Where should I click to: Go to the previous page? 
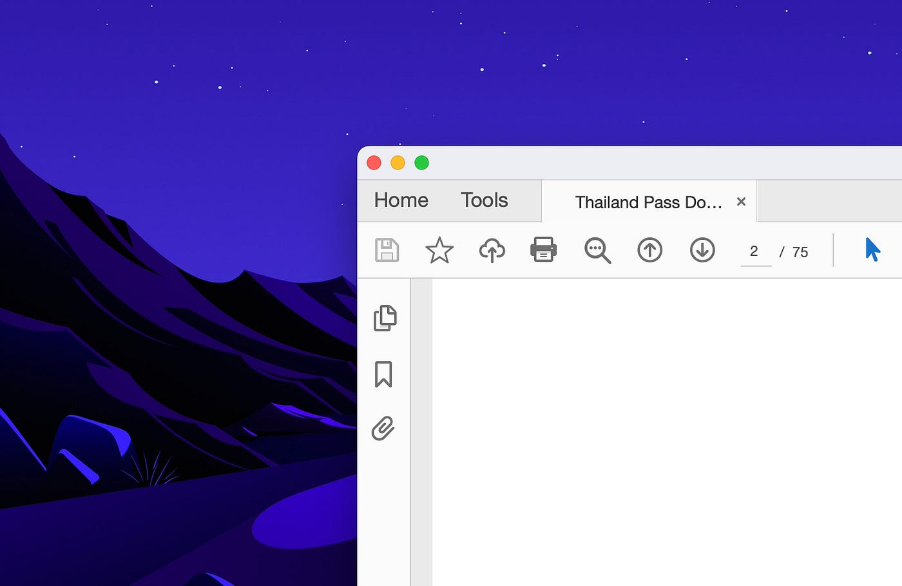click(649, 250)
